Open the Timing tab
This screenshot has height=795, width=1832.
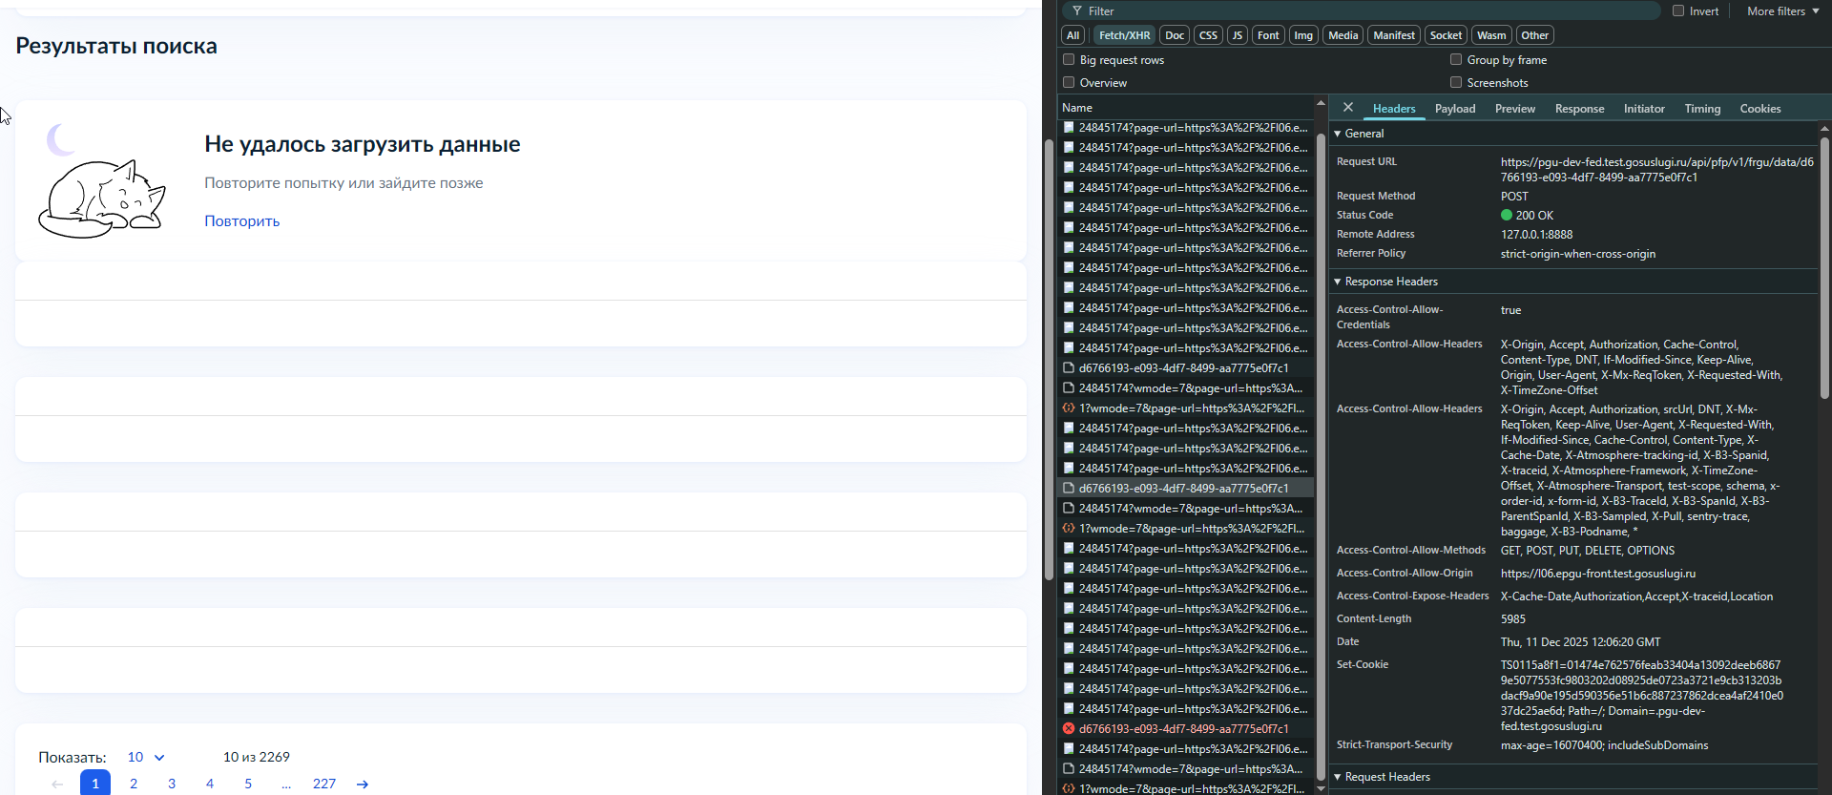(x=1702, y=109)
